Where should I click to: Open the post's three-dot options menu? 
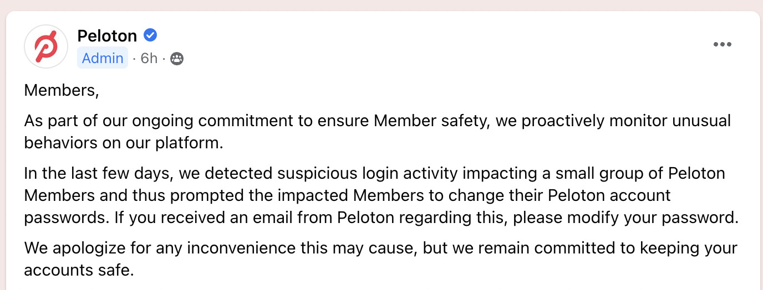722,45
